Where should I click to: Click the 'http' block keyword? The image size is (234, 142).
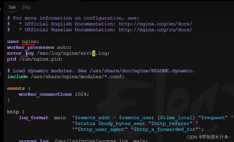pyautogui.click(x=13, y=112)
